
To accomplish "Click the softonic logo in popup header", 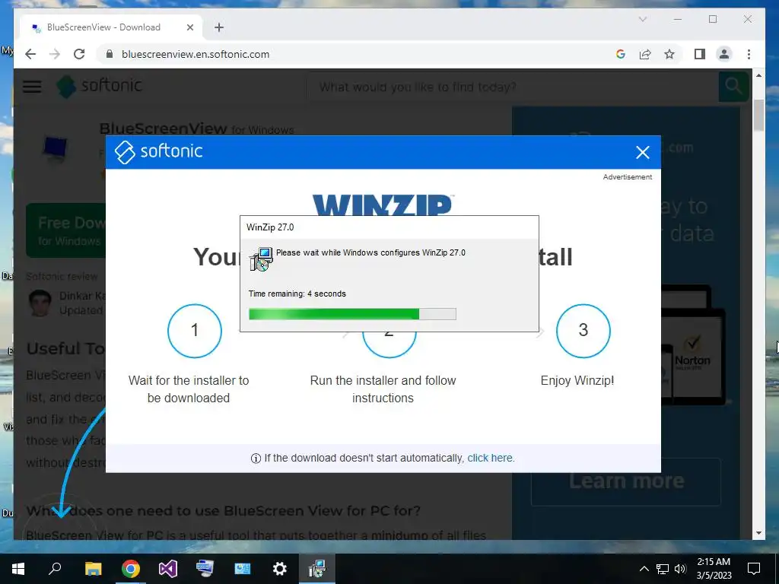I will [x=158, y=151].
